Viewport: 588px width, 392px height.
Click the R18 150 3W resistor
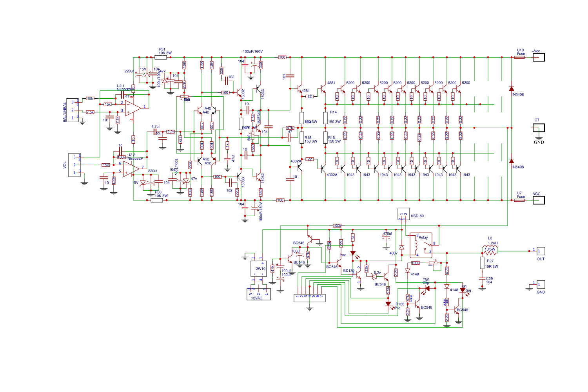[302, 137]
